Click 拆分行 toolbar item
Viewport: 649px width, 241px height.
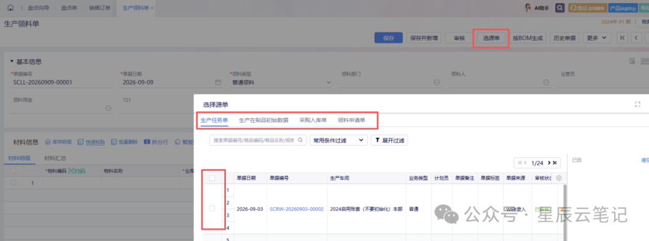click(156, 142)
